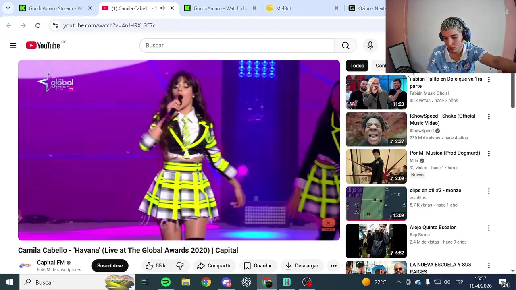
Task: Close the GordoAmaro Stream tab
Action: coord(90,8)
